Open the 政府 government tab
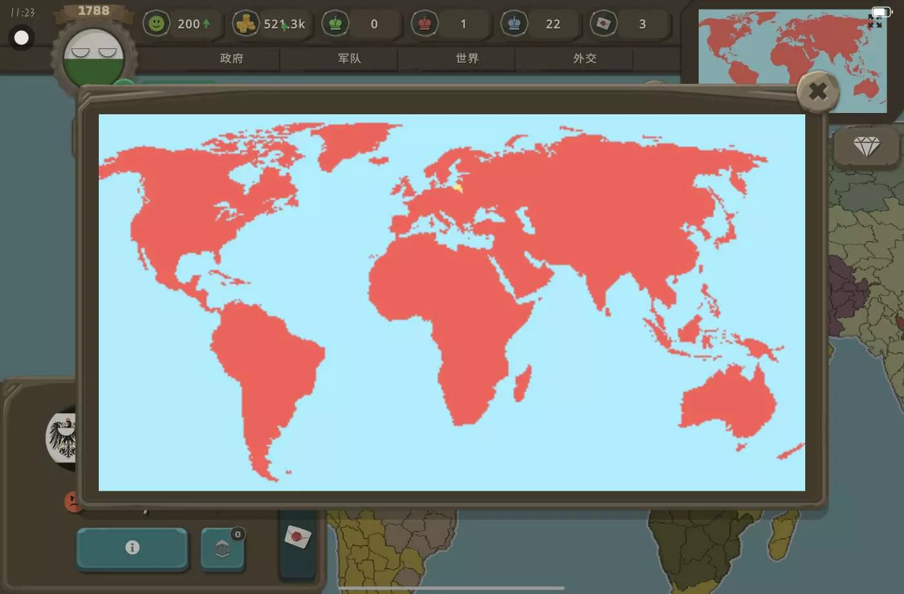 pos(232,59)
